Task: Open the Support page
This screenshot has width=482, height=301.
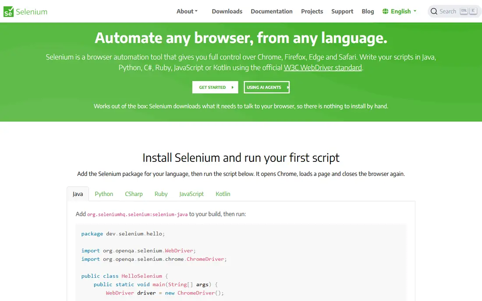Action: point(342,11)
